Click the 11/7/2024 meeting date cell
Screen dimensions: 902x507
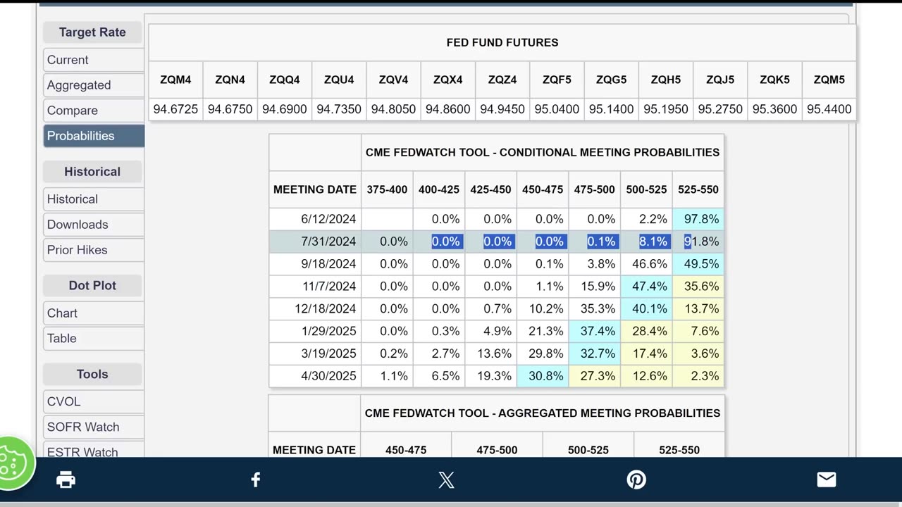tap(315, 287)
